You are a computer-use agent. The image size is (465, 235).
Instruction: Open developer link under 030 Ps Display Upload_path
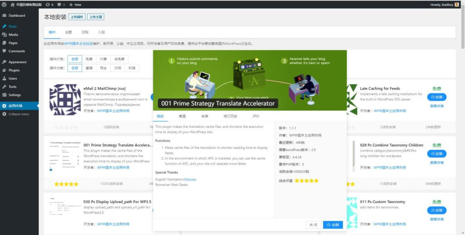coord(113,224)
